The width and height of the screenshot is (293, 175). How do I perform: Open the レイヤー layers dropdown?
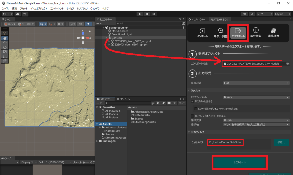point(265,14)
